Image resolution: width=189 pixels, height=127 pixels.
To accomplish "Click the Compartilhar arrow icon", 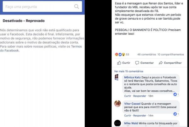I will tap(161, 63).
